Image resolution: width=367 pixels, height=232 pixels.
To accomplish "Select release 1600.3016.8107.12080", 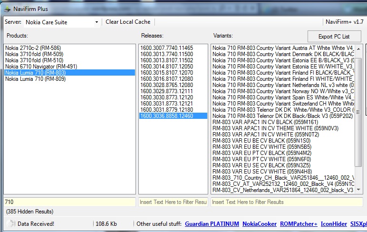I will (173, 79).
